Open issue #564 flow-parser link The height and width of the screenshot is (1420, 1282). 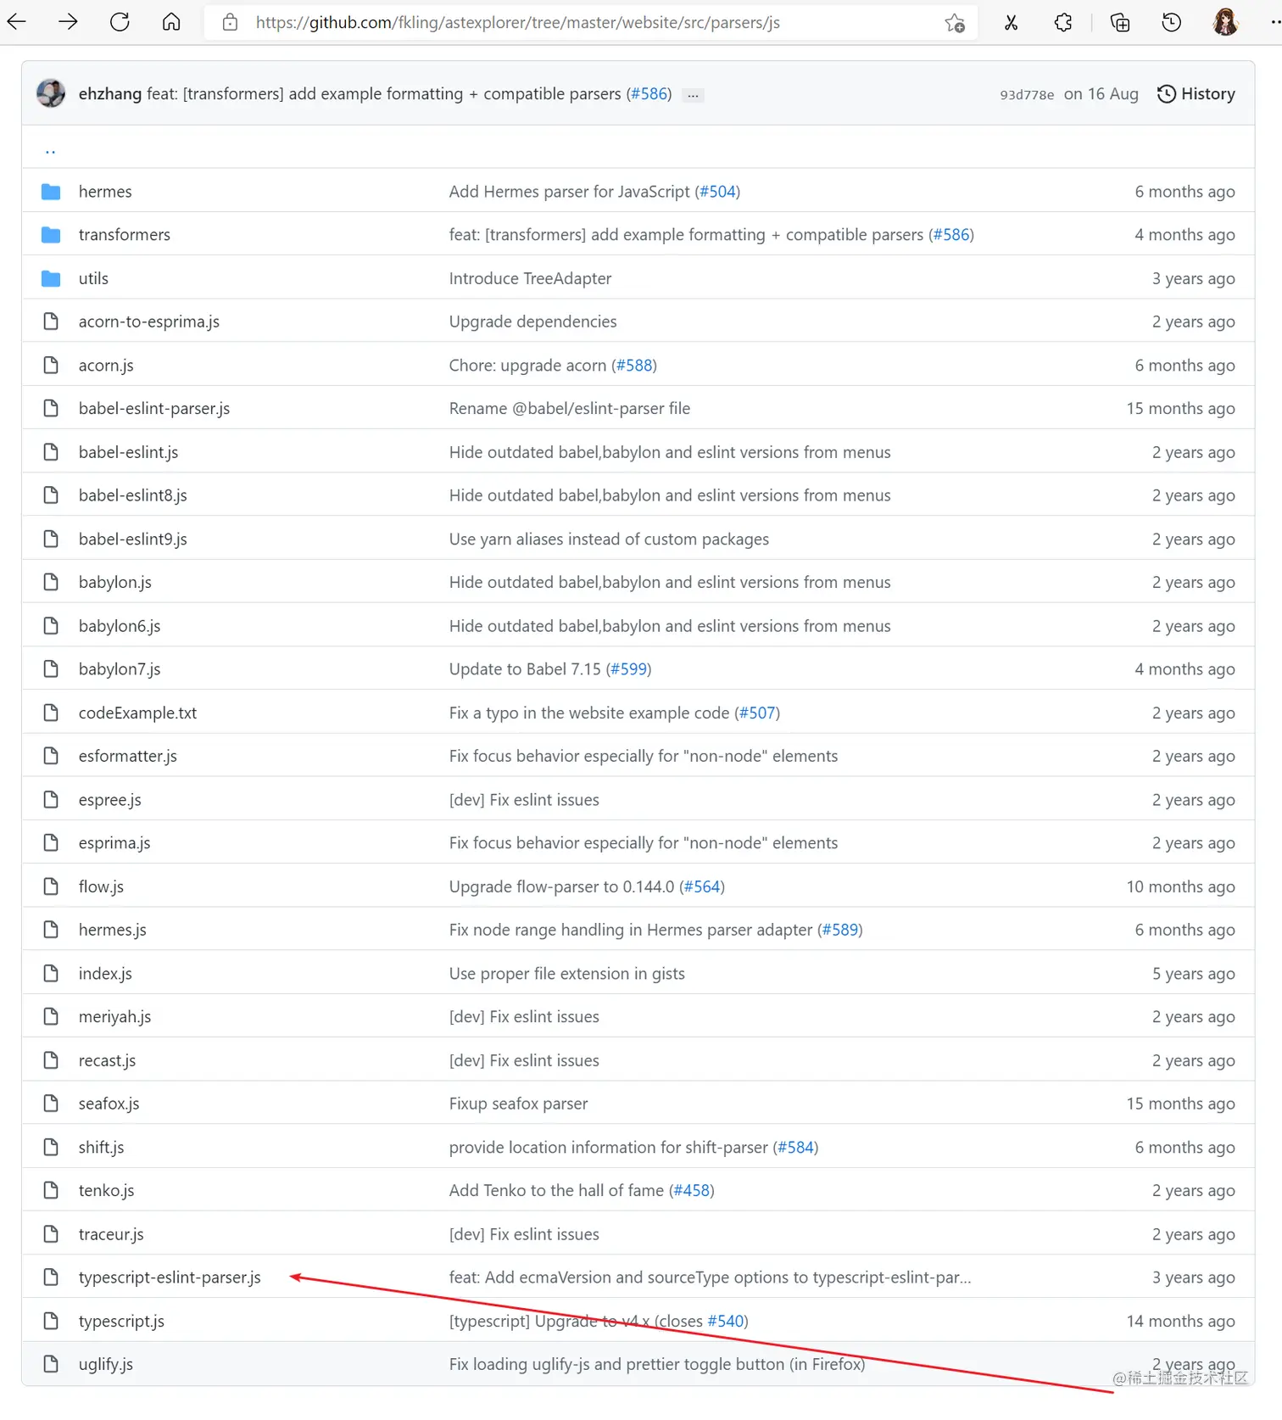pyautogui.click(x=702, y=887)
